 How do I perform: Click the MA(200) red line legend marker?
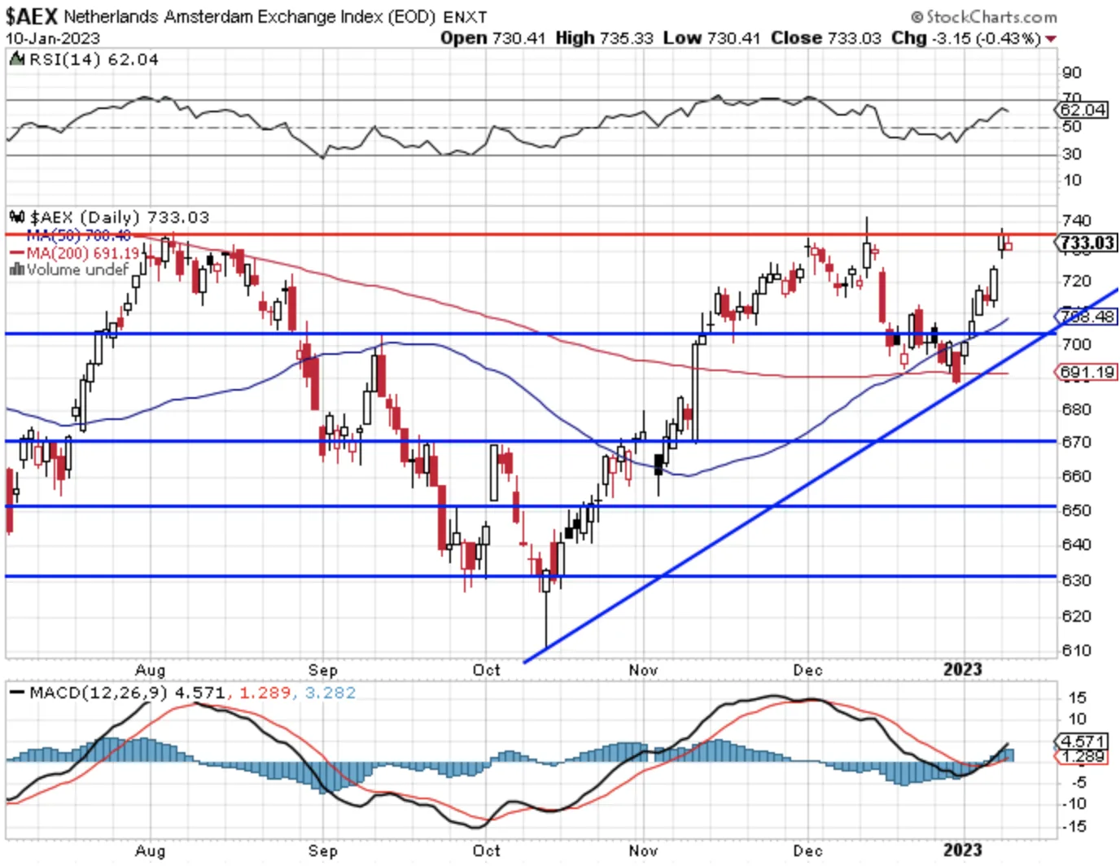tap(17, 253)
